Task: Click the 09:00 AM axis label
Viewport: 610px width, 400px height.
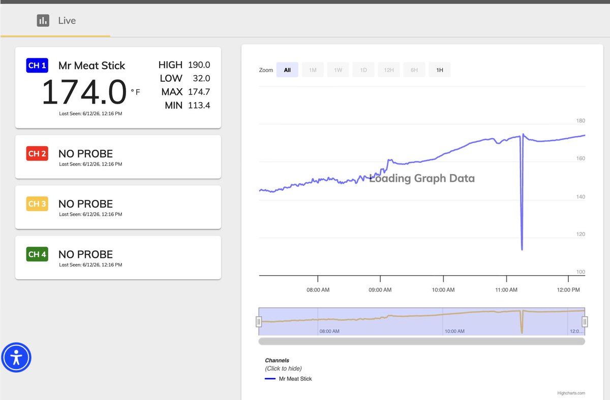Action: pyautogui.click(x=380, y=290)
